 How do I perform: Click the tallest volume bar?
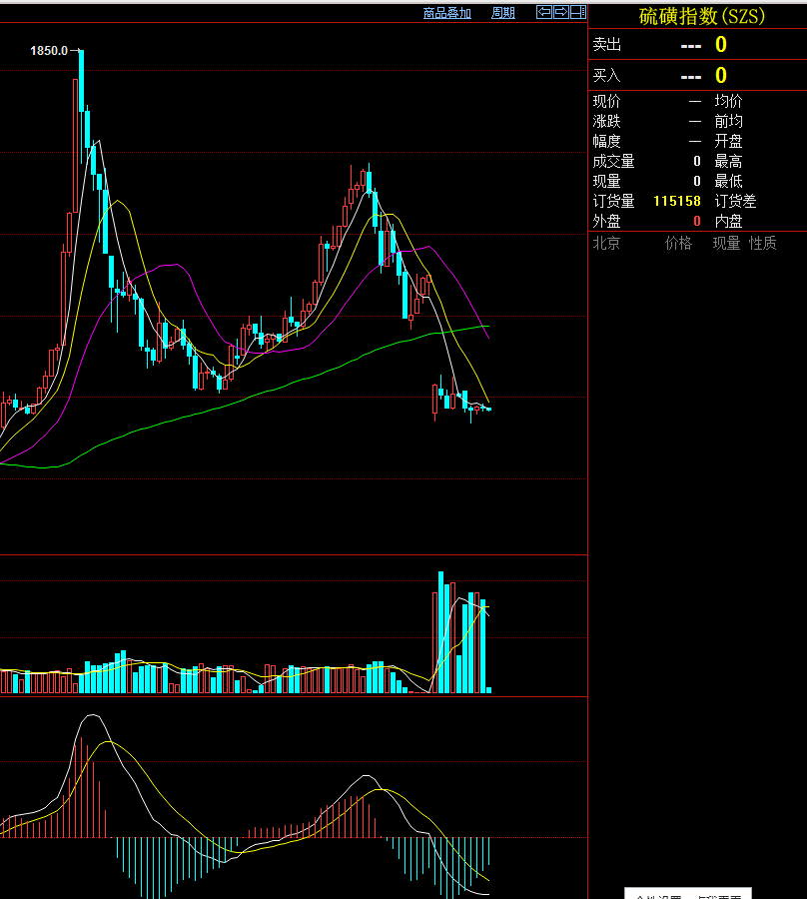(x=440, y=631)
